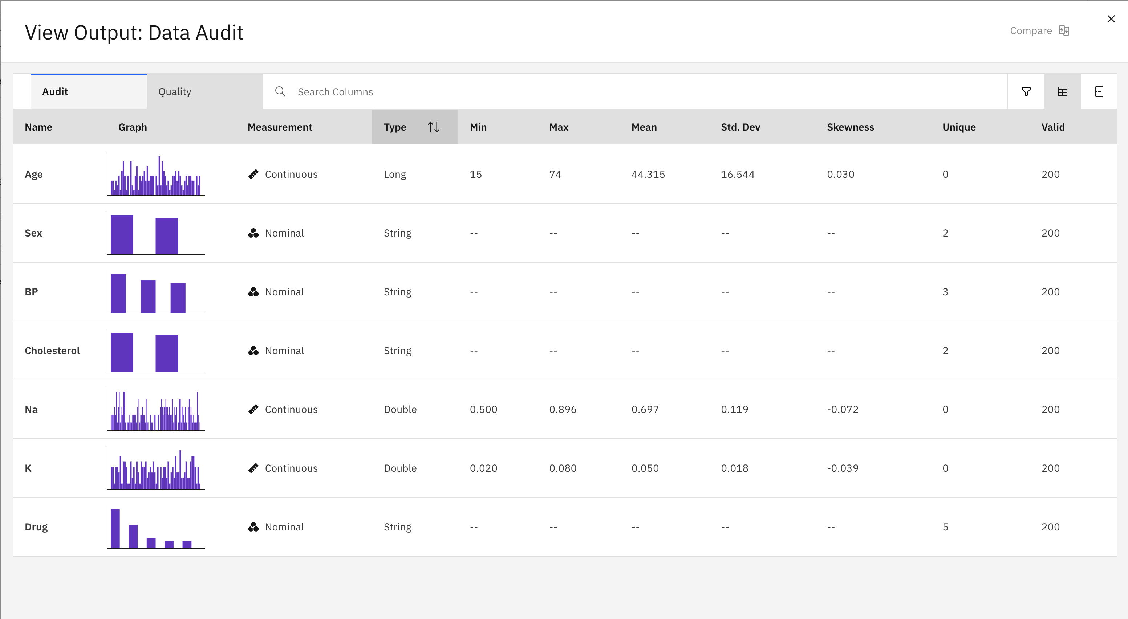Screen dimensions: 1128x619
Task: Click the Age mean value 44.315
Action: click(648, 174)
